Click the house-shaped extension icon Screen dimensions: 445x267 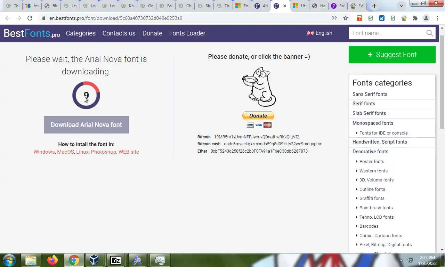(404, 18)
